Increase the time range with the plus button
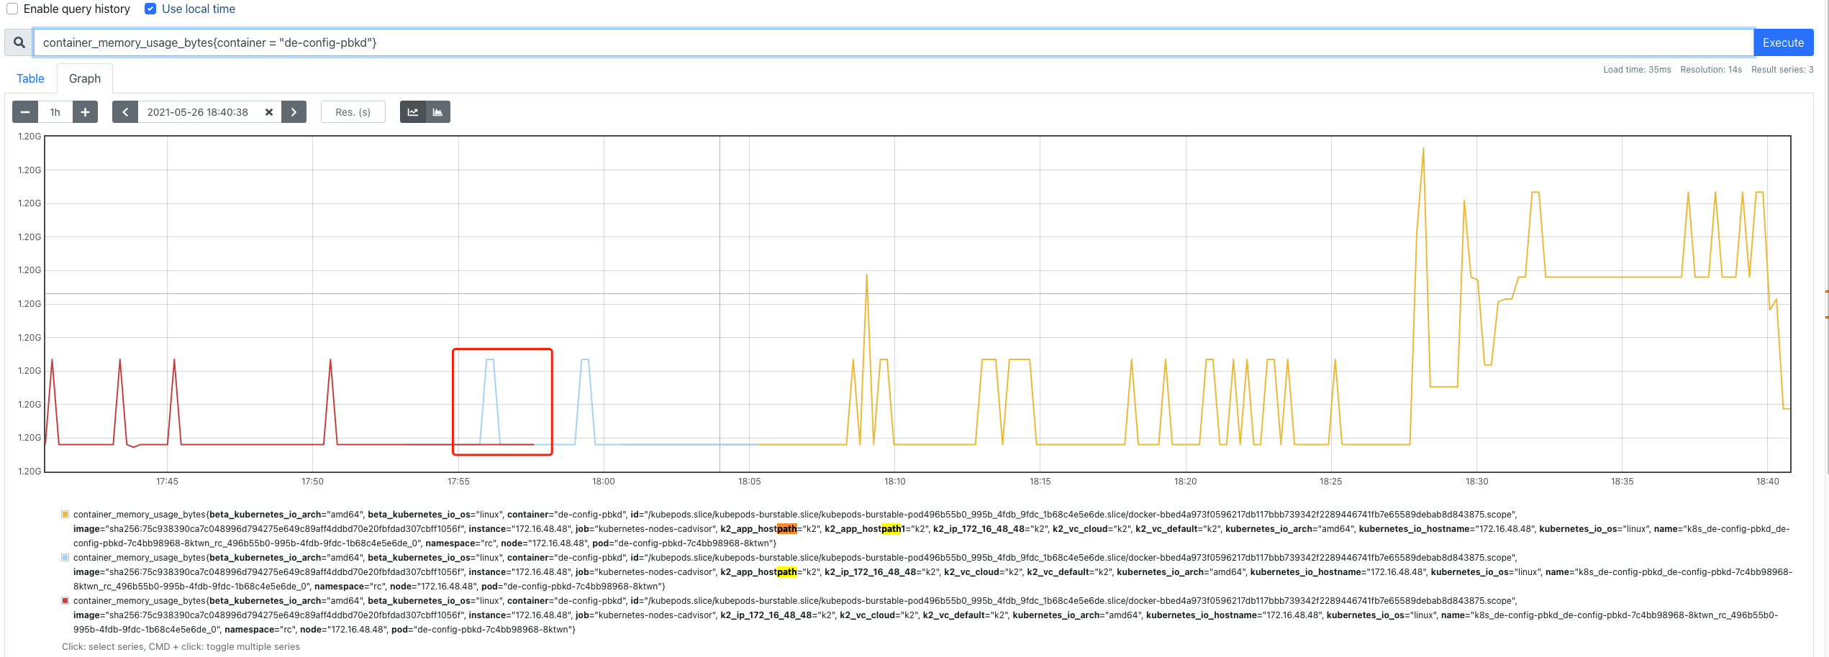The image size is (1829, 657). coord(84,111)
